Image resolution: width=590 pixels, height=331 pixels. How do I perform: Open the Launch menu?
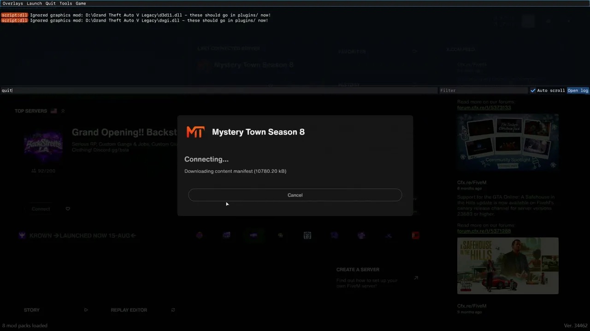click(x=34, y=3)
